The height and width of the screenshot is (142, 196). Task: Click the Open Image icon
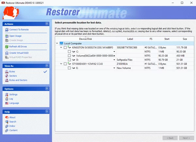pos(7,36)
